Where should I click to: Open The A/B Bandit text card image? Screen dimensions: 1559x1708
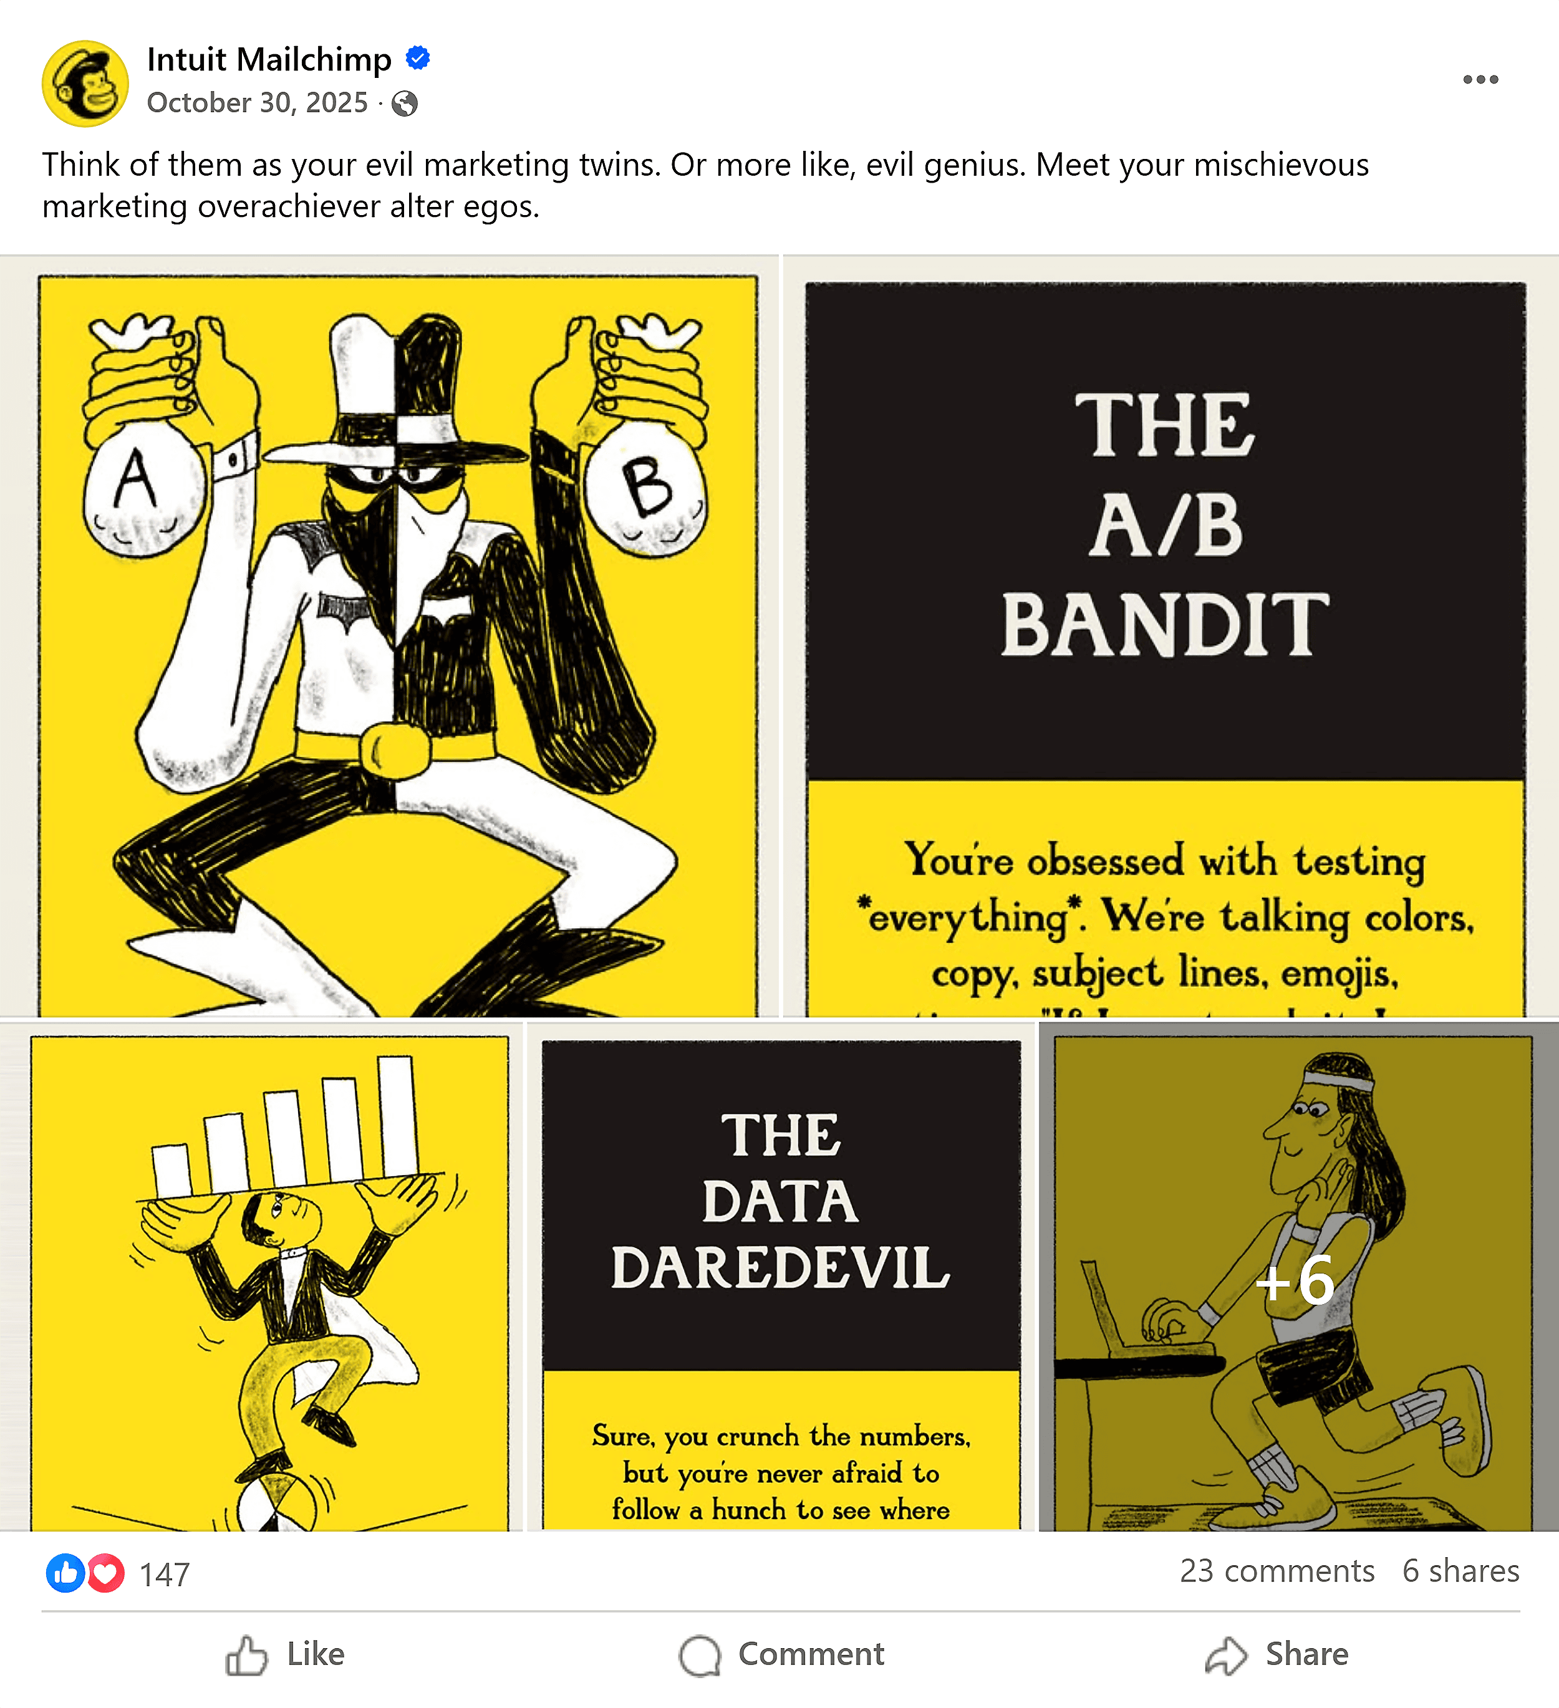(x=1170, y=635)
